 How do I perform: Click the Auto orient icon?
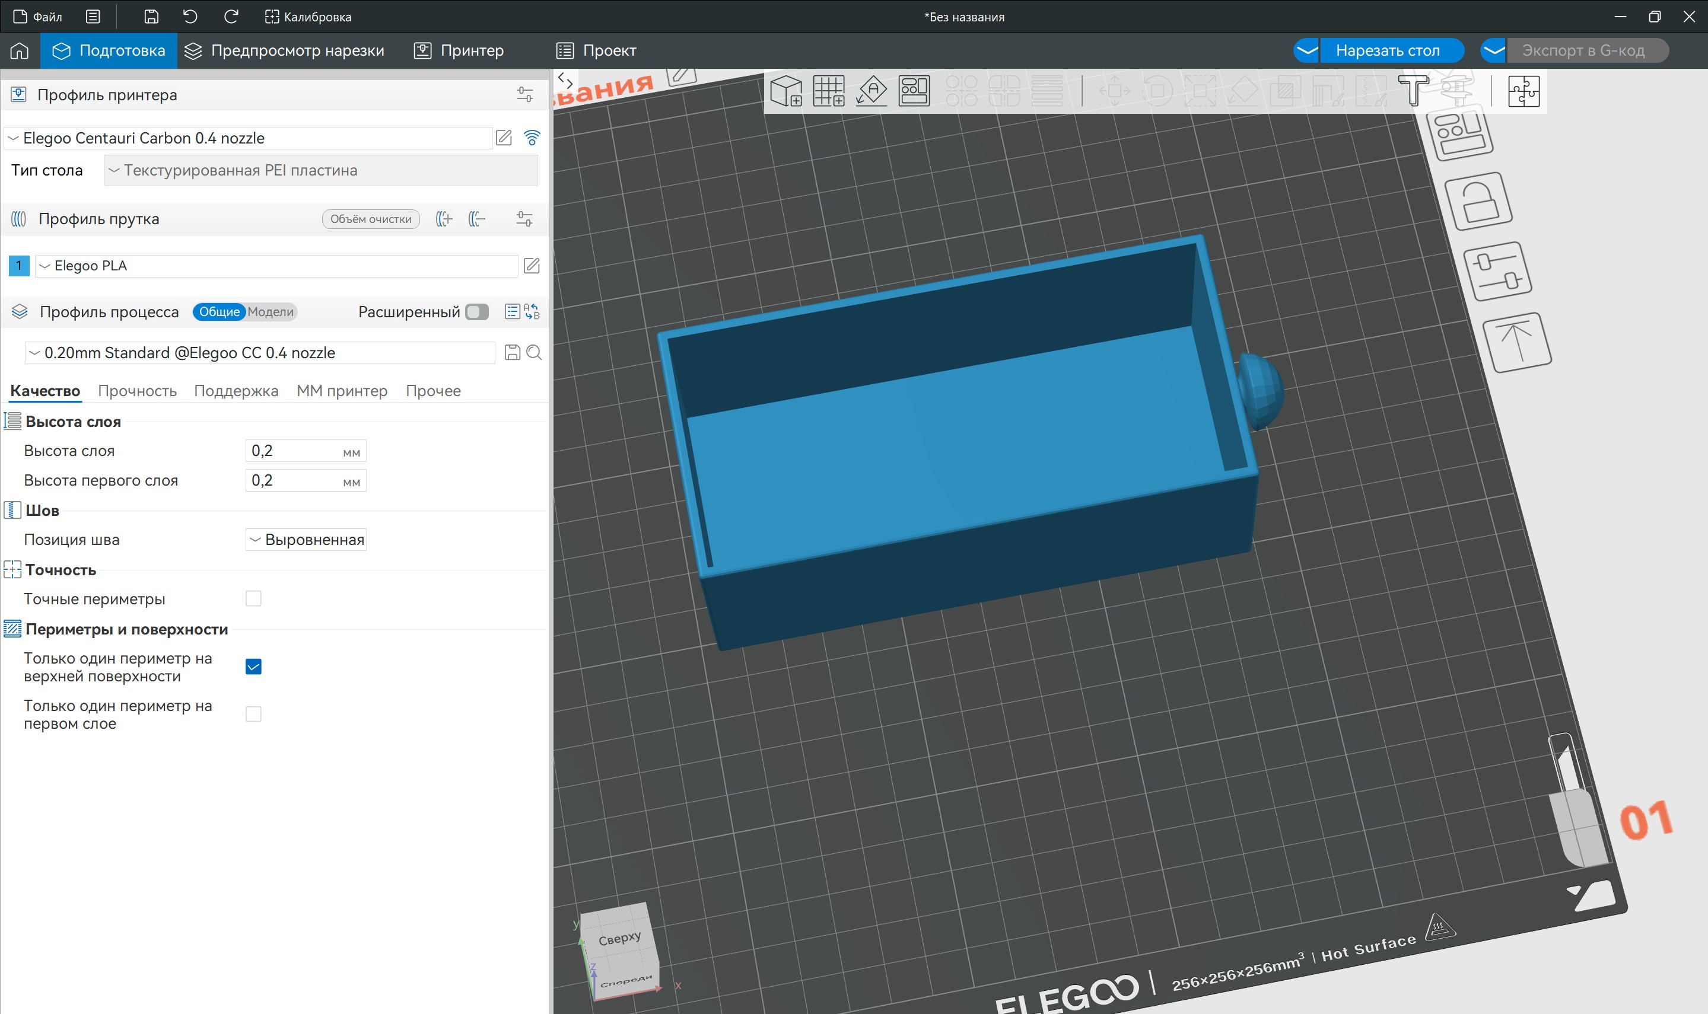(x=872, y=91)
